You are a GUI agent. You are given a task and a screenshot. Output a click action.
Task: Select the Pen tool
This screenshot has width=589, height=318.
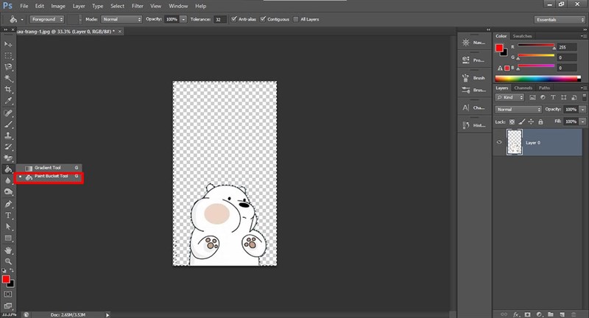[x=8, y=204]
